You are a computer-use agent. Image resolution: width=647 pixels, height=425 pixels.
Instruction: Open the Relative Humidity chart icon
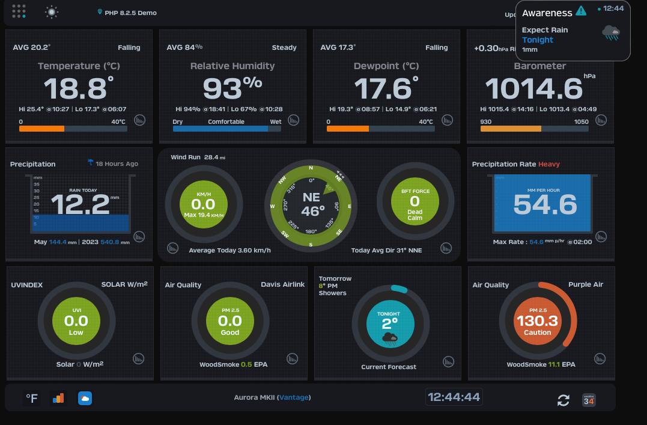[x=293, y=120]
